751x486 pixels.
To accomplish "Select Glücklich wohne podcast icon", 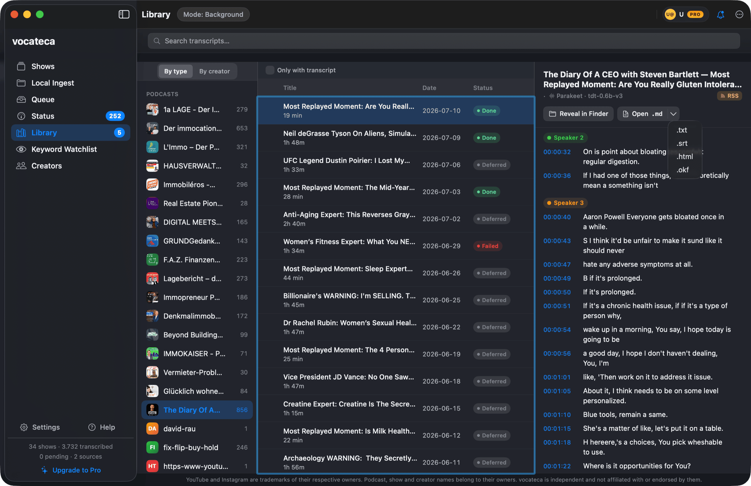I will (152, 391).
